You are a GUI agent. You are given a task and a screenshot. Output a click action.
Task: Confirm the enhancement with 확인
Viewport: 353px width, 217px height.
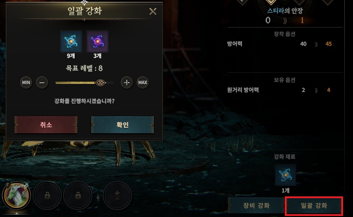(123, 125)
